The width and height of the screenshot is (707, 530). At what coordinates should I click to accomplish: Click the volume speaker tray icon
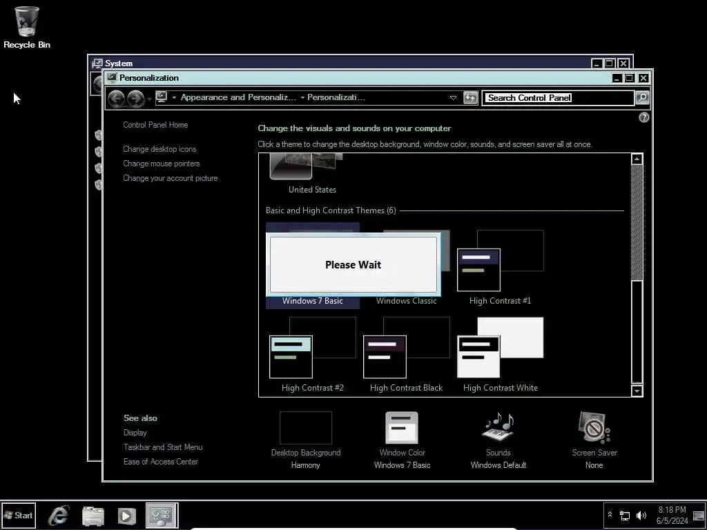pyautogui.click(x=641, y=515)
